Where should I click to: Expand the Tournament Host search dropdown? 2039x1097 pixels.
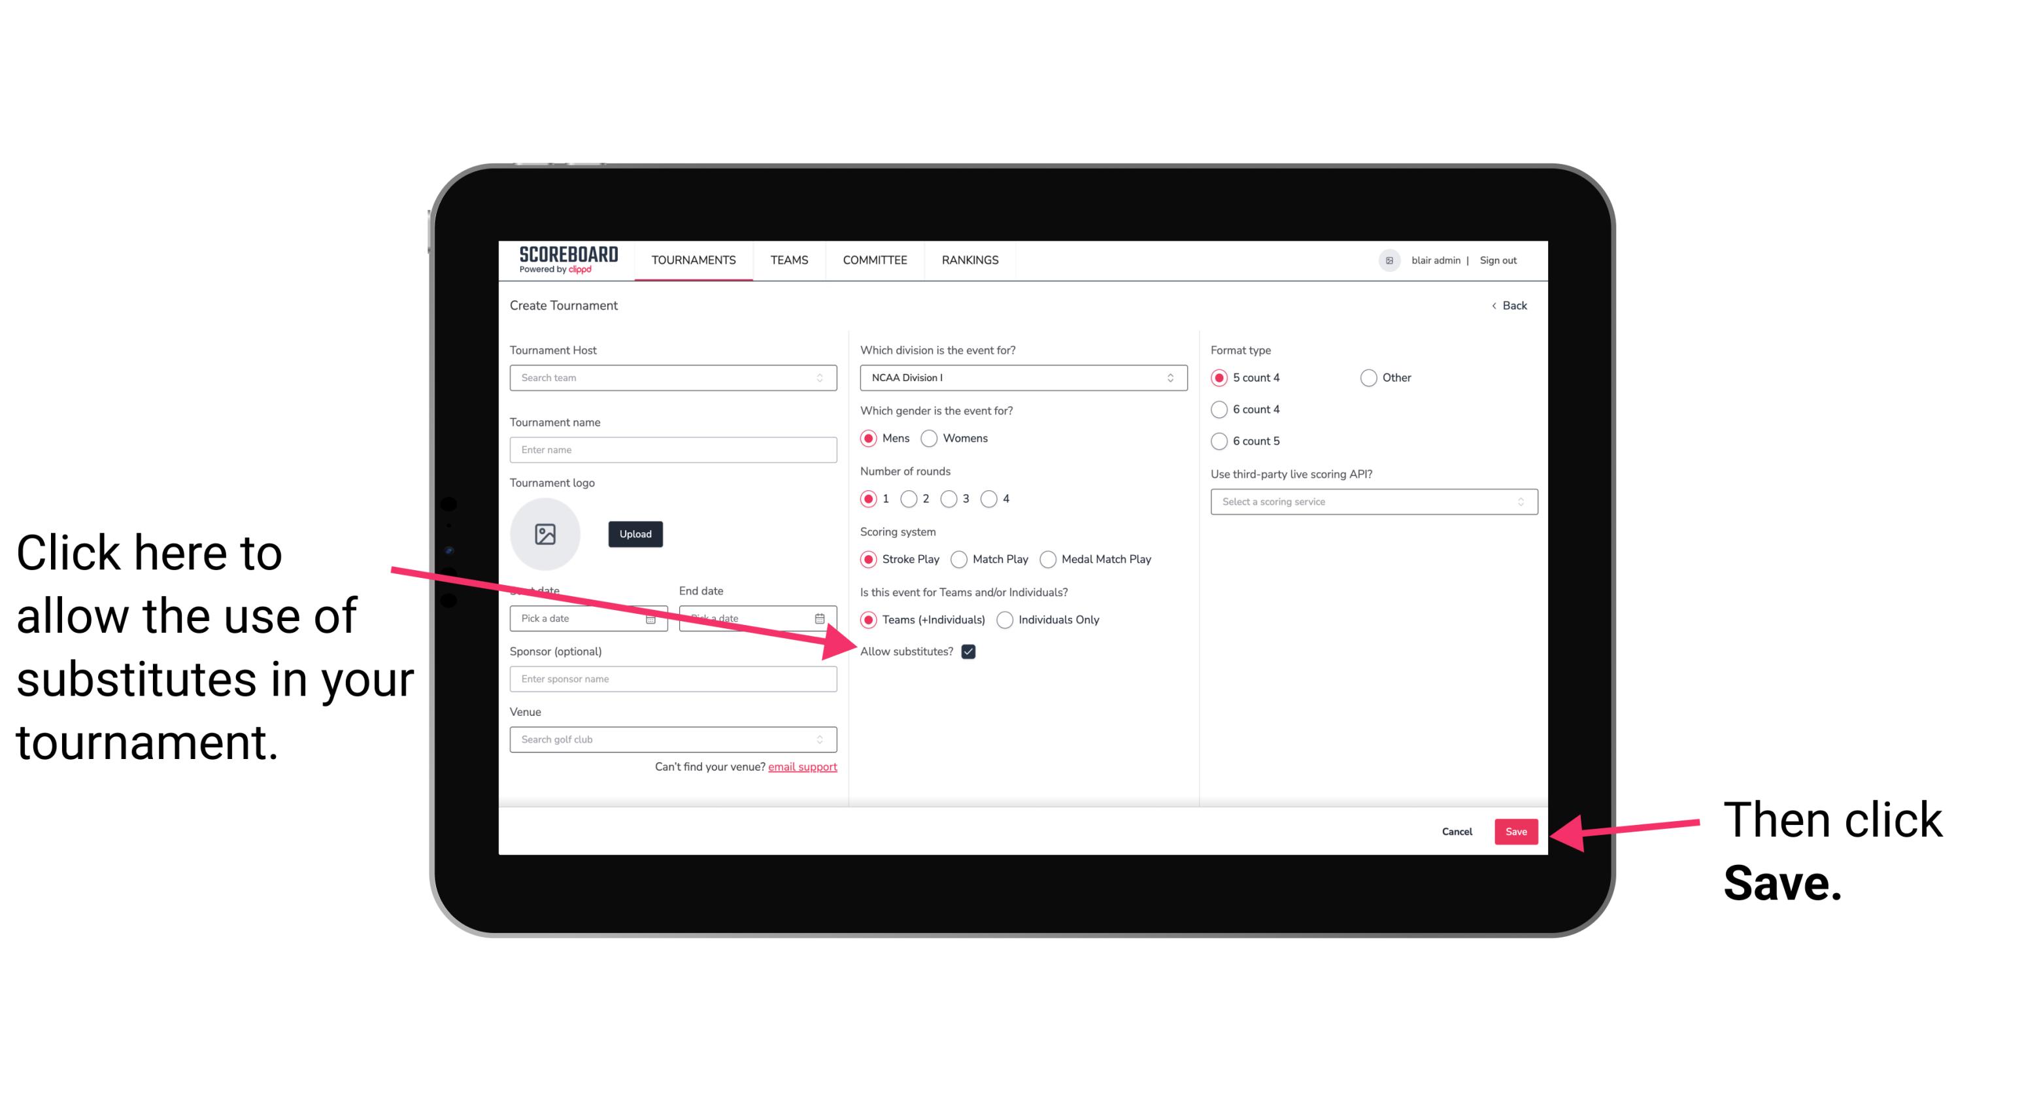(825, 379)
